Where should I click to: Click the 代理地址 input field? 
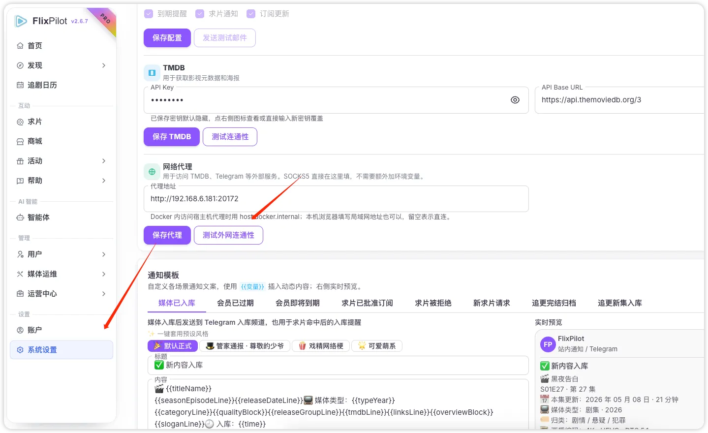tap(336, 199)
